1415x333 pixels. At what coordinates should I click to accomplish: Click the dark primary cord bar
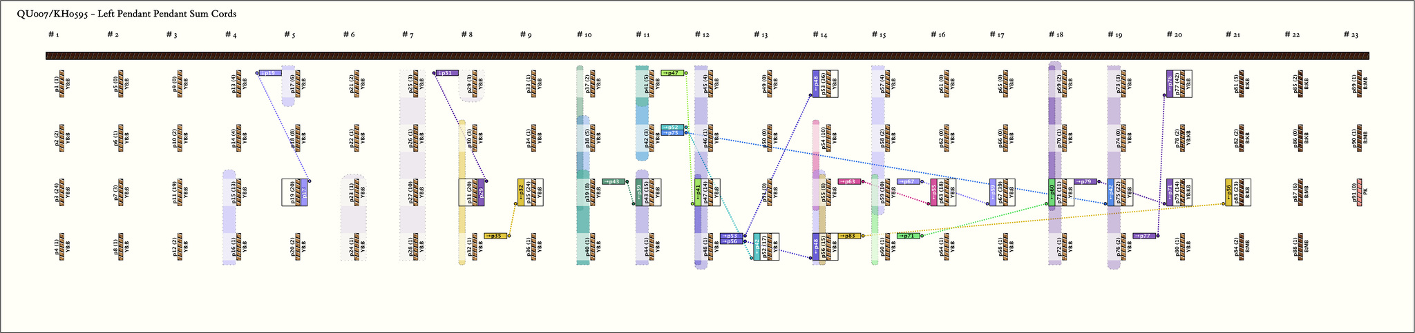point(707,56)
